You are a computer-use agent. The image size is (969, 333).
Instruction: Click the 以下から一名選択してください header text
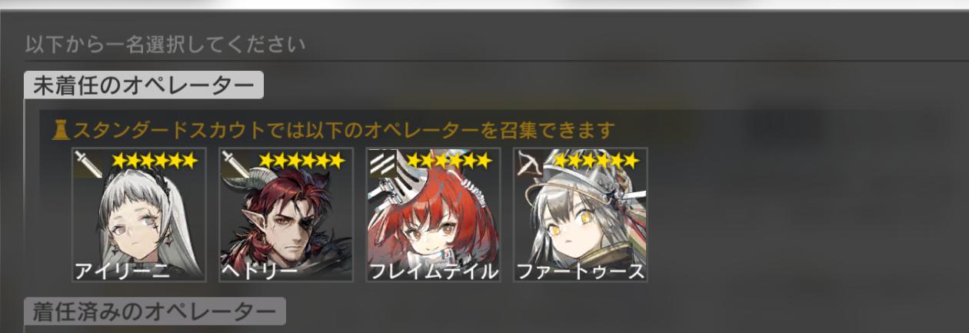coord(165,44)
